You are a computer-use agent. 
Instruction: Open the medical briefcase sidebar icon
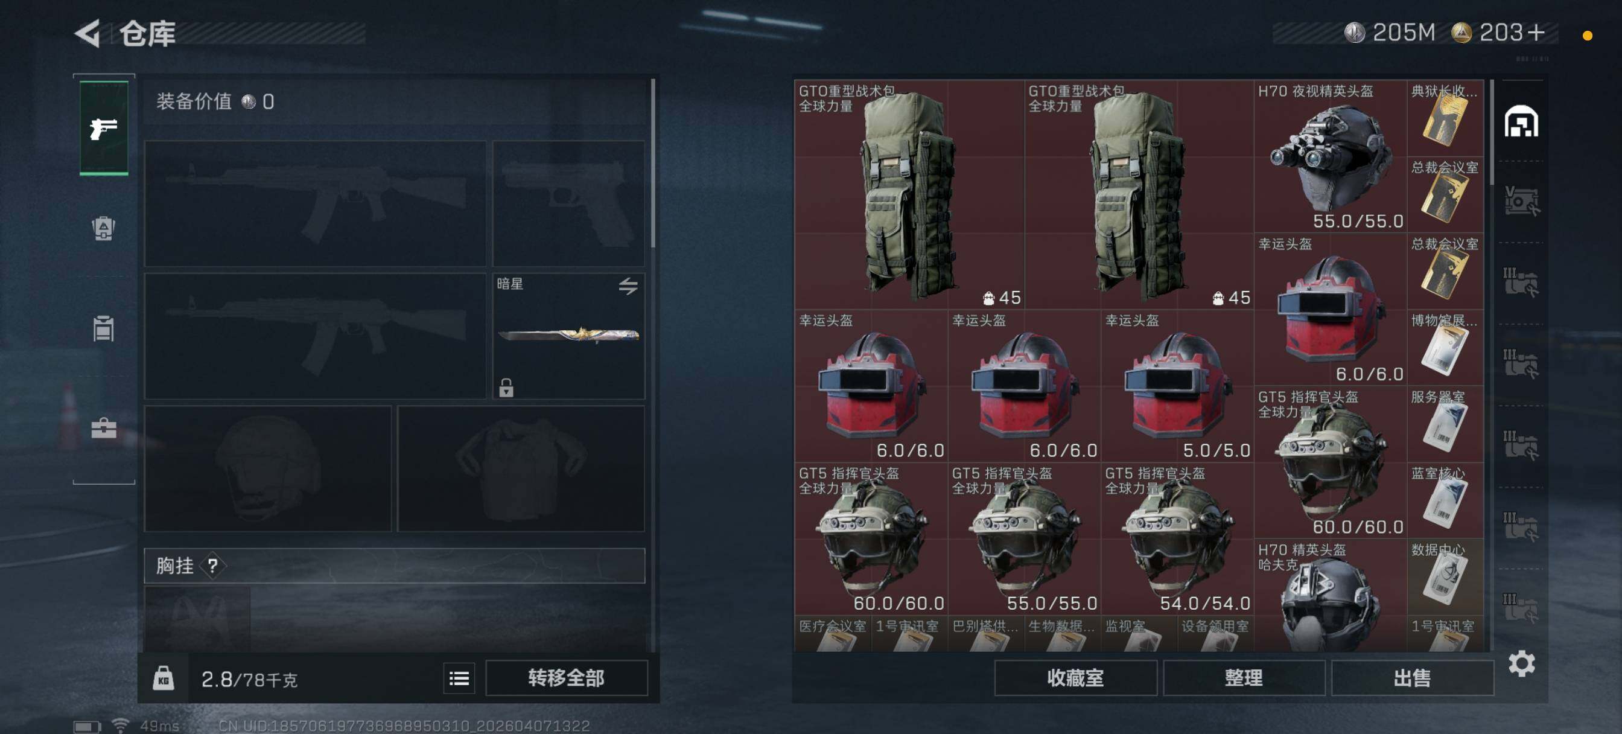[104, 428]
